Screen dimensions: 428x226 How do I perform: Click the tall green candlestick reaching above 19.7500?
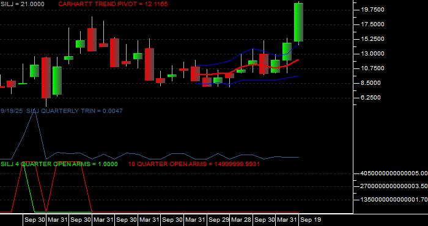coord(298,23)
